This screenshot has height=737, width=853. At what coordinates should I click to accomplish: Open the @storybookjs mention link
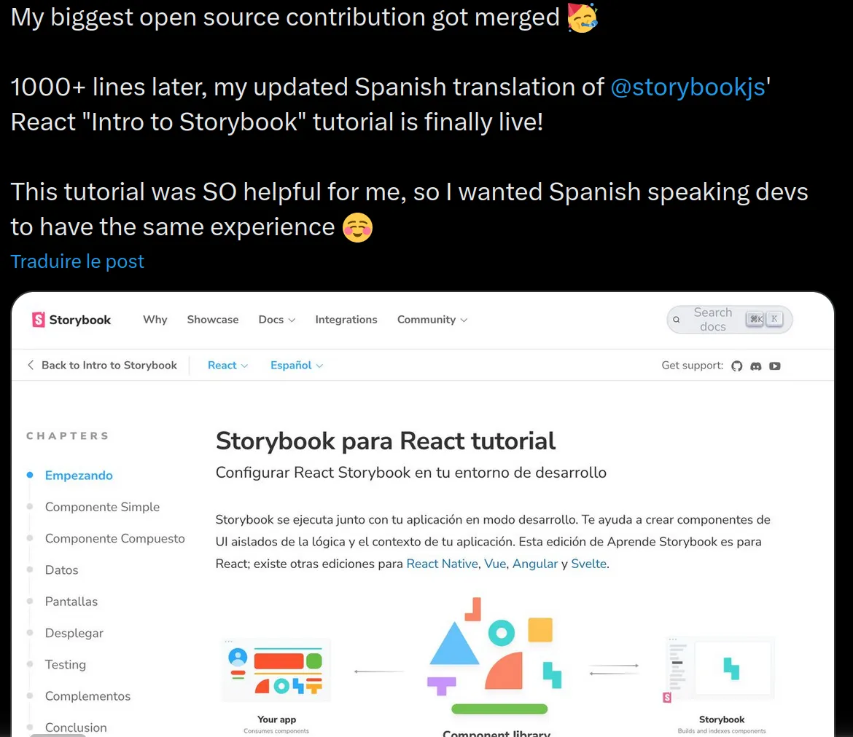[x=688, y=87]
